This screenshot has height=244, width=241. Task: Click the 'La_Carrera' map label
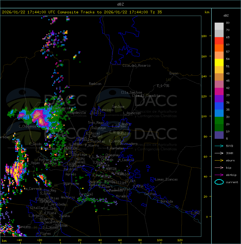[33, 189]
